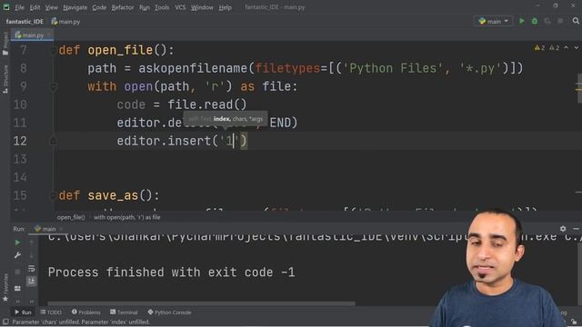Viewport: 582px width, 327px height.
Task: Open the View menu
Action: tap(51, 7)
